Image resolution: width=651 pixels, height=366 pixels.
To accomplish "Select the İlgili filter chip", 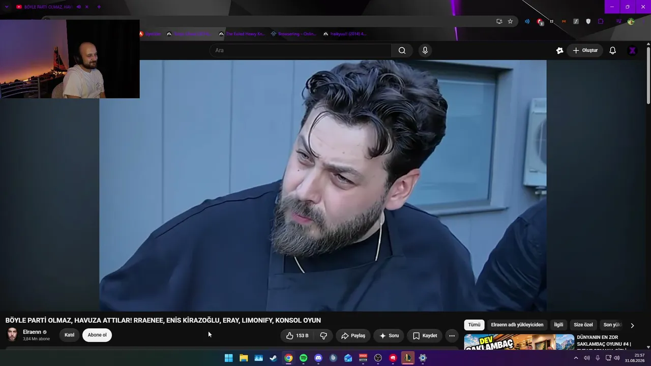I will click(x=558, y=325).
